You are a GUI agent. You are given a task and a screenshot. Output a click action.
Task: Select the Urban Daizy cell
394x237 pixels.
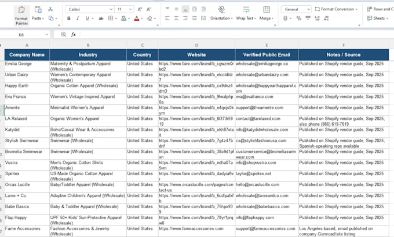[27, 77]
